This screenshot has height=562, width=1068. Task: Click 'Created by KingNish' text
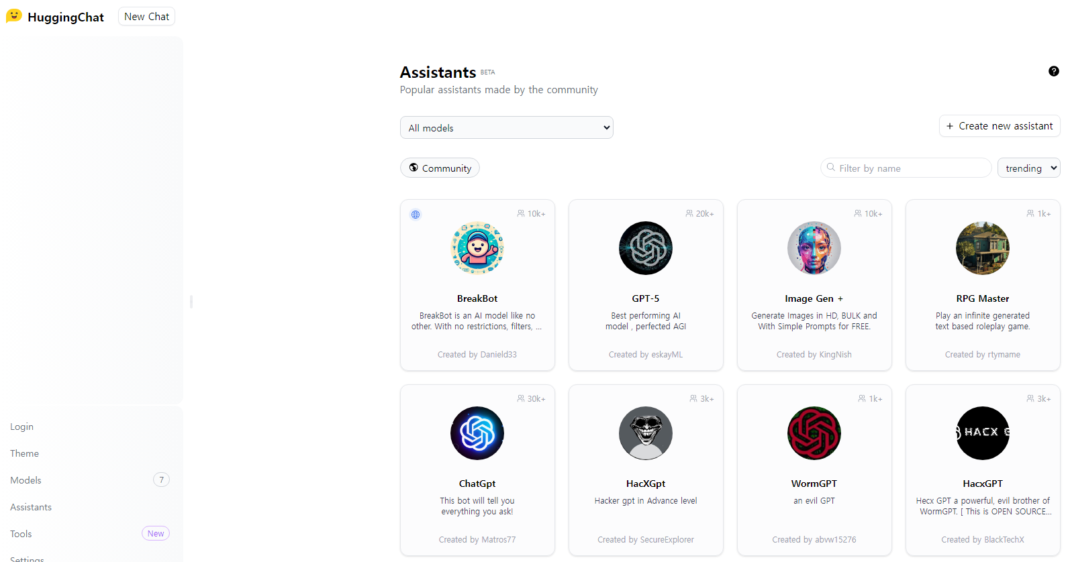click(x=814, y=355)
